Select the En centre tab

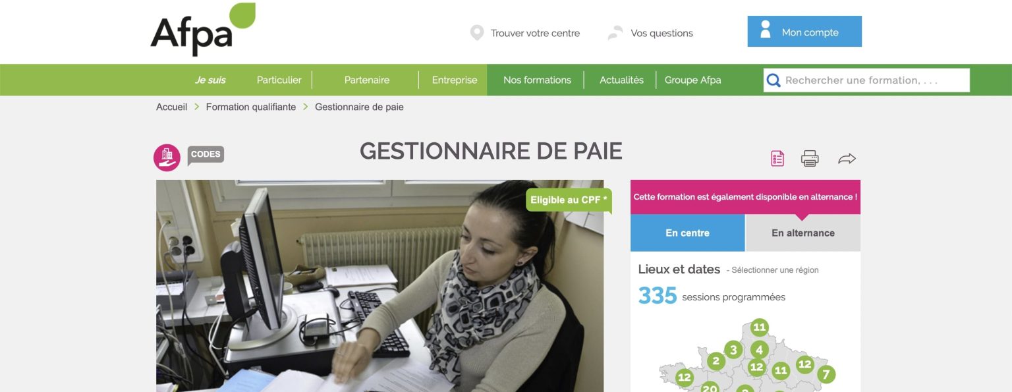688,233
